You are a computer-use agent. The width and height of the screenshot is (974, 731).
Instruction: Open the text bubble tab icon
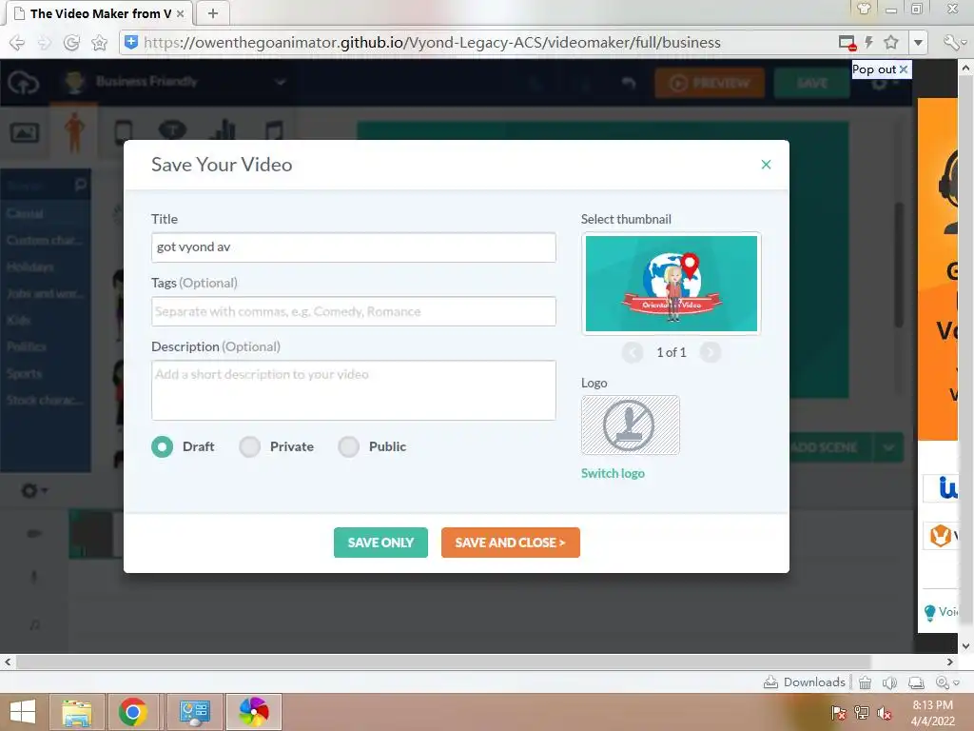pyautogui.click(x=173, y=129)
